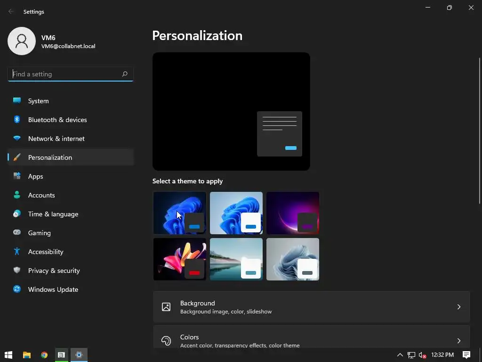The width and height of the screenshot is (482, 362).
Task: Show hidden tray icons with the caret
Action: (x=400, y=355)
